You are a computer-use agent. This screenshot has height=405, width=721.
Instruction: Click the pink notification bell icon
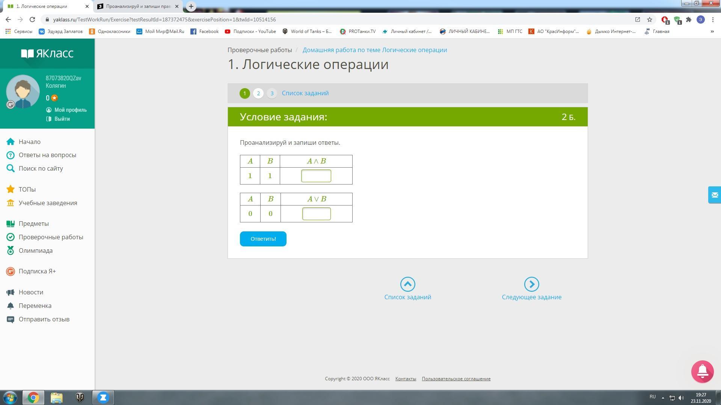pos(702,371)
